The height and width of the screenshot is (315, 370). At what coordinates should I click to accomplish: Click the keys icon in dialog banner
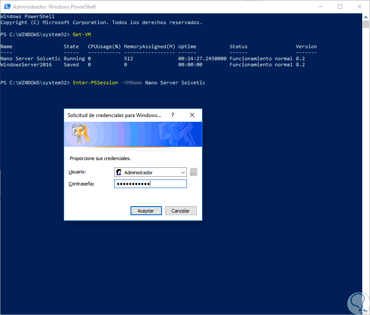click(81, 133)
